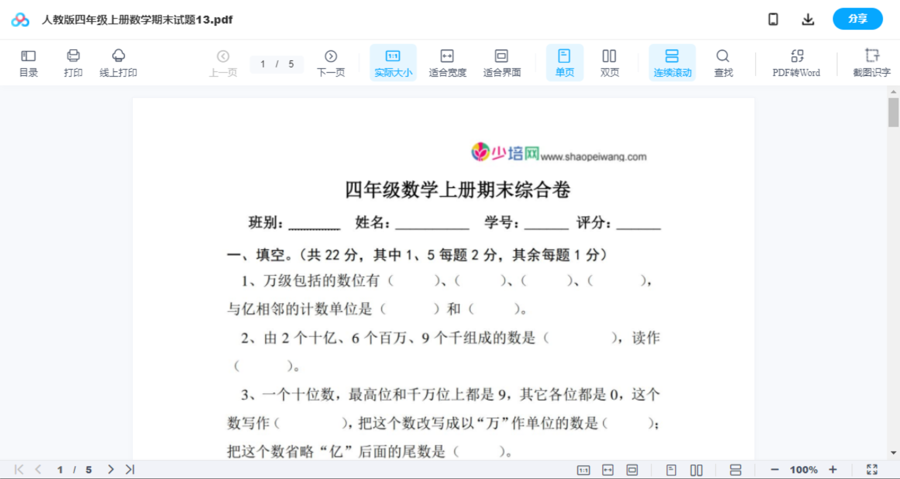Select 适合宽度 fit-width mode
The image size is (900, 479).
[x=447, y=62]
